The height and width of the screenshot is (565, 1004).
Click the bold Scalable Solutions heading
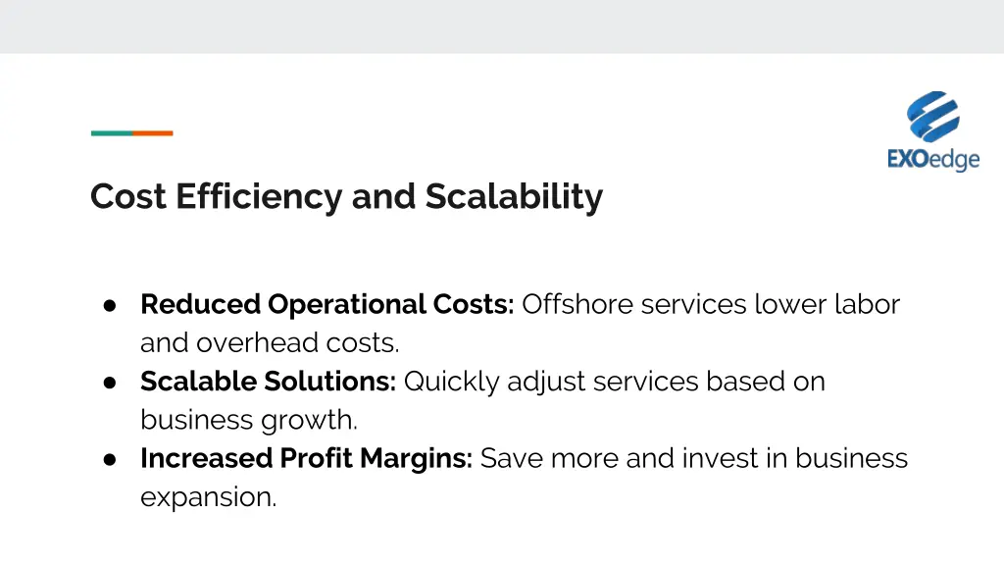(268, 382)
